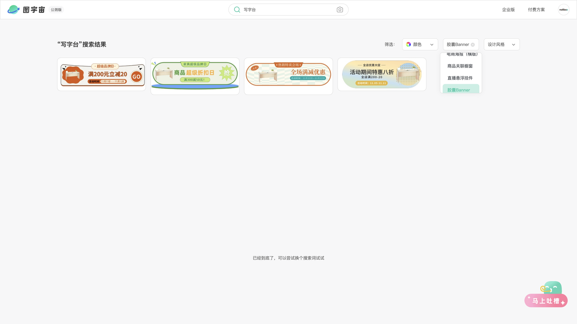Open image search with camera icon

click(x=340, y=10)
